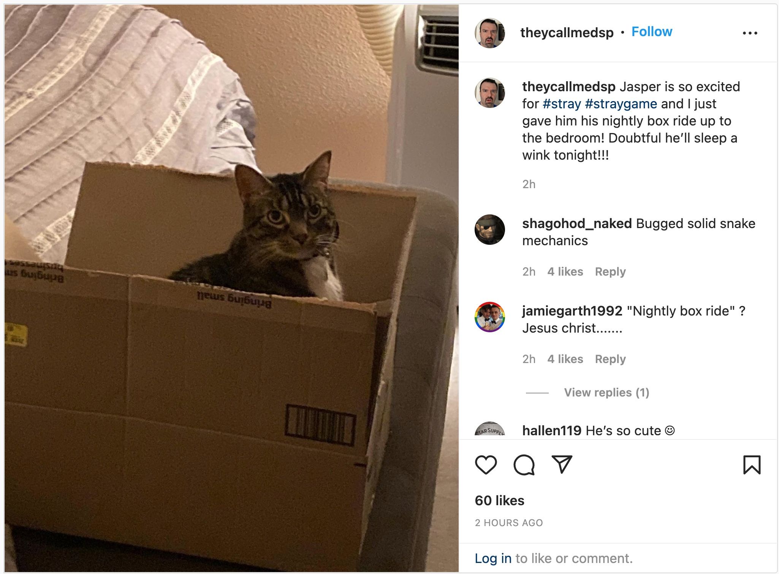Open the #straygame hashtag
Screen dimensions: 779x574
click(621, 104)
